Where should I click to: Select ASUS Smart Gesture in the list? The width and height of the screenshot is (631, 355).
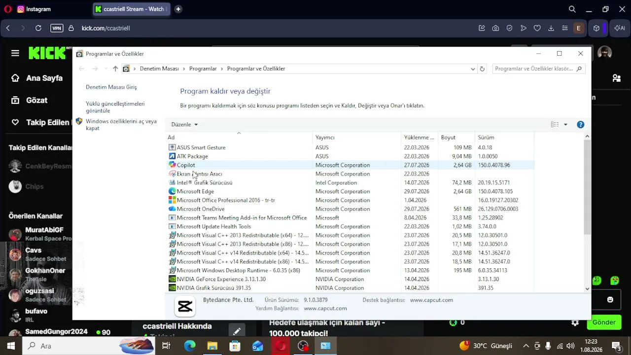click(x=350, y=147)
